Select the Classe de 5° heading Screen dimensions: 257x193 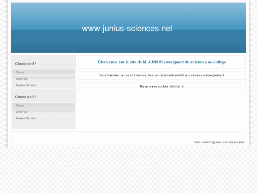tap(25, 97)
